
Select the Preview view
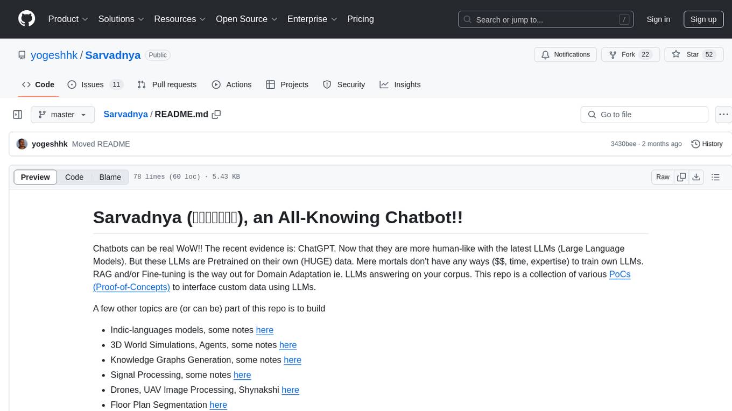click(x=36, y=177)
